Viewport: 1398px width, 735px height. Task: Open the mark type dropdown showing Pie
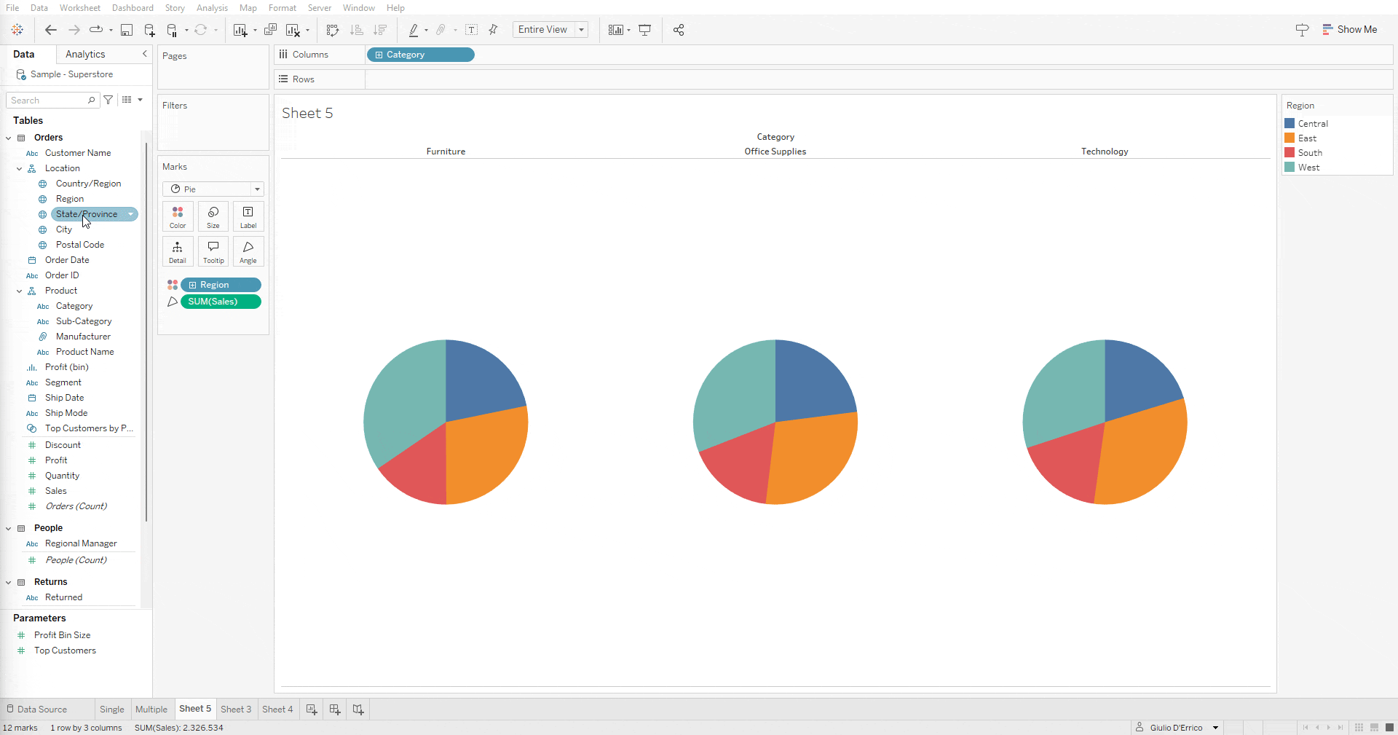(x=257, y=189)
